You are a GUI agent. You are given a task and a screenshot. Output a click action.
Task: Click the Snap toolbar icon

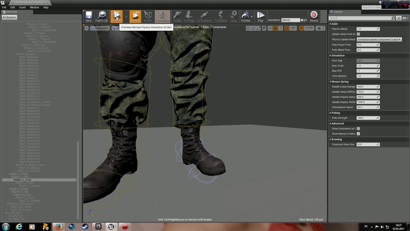coord(234,17)
